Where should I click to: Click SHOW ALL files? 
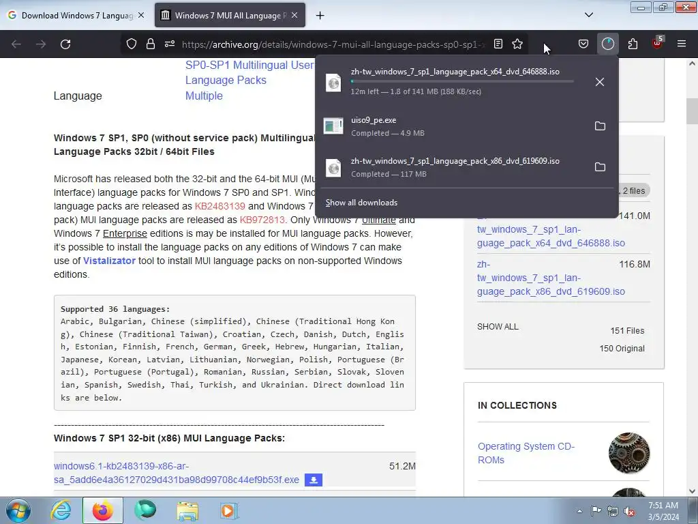coord(498,327)
